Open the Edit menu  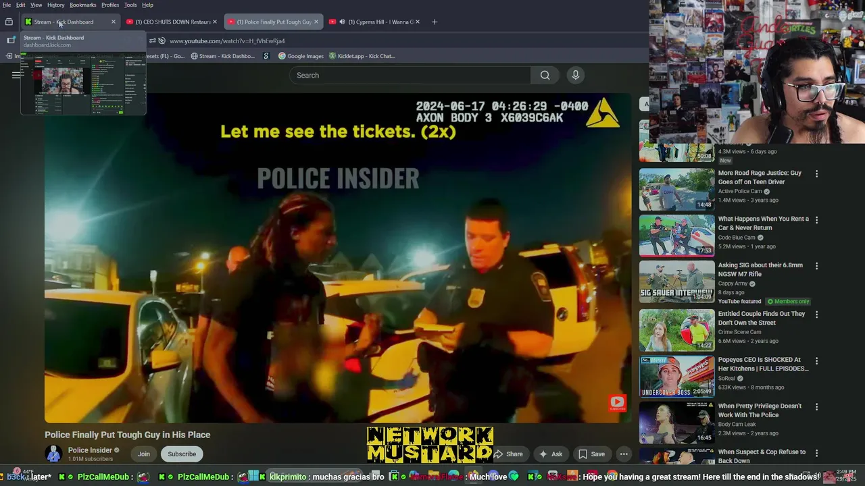[x=21, y=5]
